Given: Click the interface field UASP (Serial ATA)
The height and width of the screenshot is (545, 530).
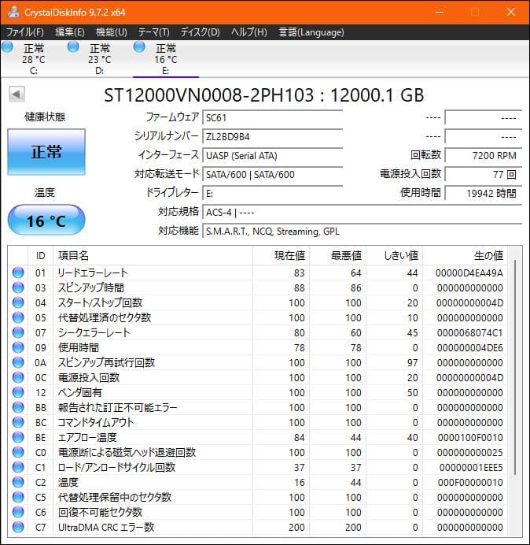Looking at the screenshot, I should (x=272, y=155).
